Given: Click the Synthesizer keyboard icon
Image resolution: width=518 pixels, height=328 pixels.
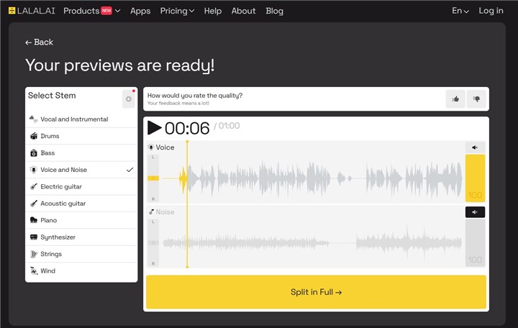Looking at the screenshot, I should coord(34,237).
